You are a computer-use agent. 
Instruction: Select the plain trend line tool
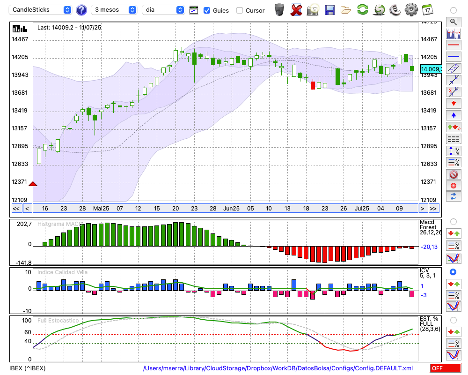point(453,80)
